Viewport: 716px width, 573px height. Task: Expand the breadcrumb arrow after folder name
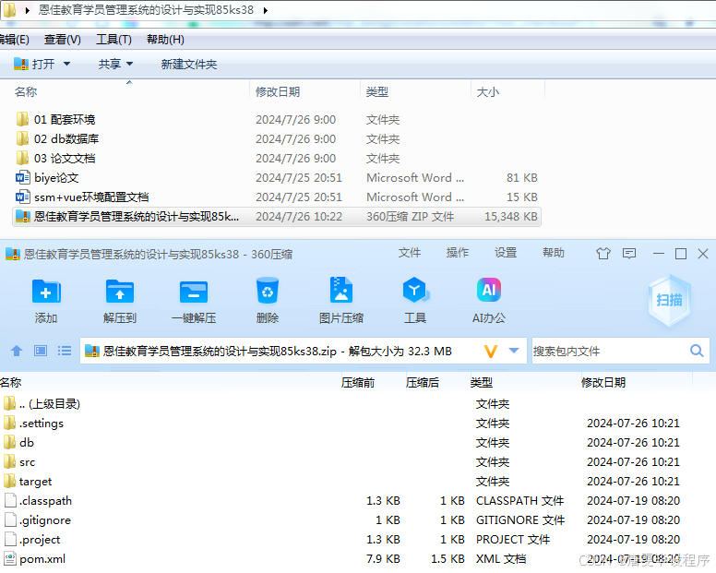pos(266,10)
